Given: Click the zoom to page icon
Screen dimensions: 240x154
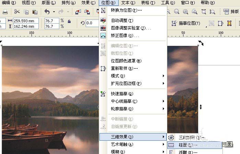Looking at the screenshot, I should pyautogui.click(x=194, y=12).
